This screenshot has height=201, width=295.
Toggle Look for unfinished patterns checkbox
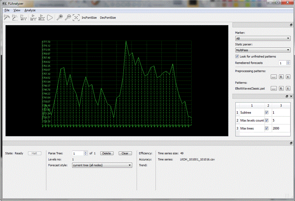237,56
